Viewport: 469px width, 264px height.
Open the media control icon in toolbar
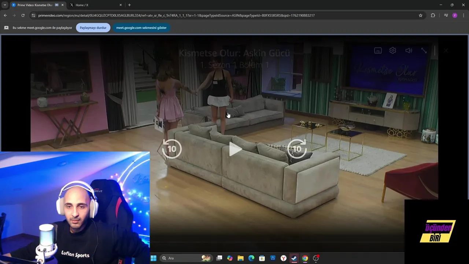446,15
